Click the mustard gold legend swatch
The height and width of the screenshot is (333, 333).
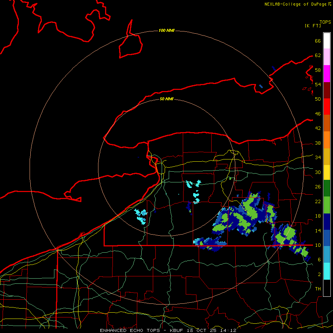coord(327,157)
